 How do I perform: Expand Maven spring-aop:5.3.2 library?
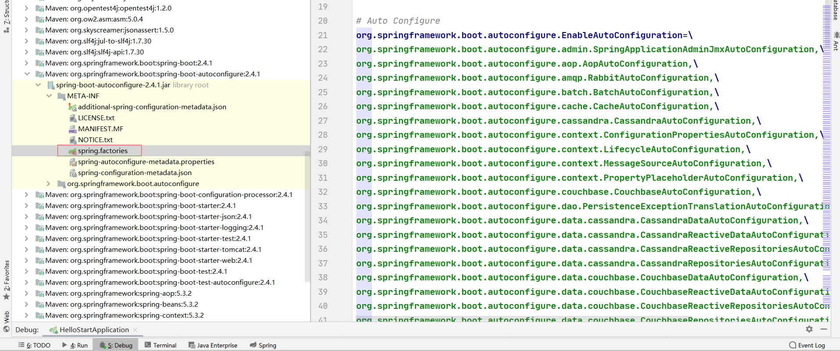(27, 294)
